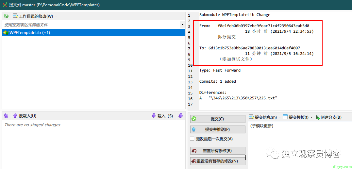Image resolution: width=352 pixels, height=169 pixels.
Task: Click the Differences: line in diff view
Action: click(213, 93)
